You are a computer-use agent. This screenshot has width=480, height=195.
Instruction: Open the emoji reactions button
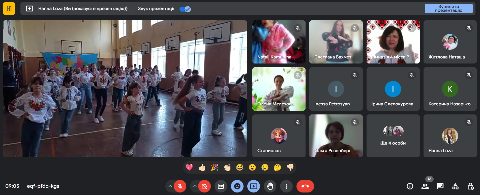pos(237,186)
